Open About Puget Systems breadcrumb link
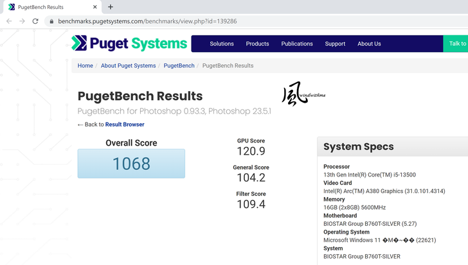The height and width of the screenshot is (265, 468). [128, 65]
